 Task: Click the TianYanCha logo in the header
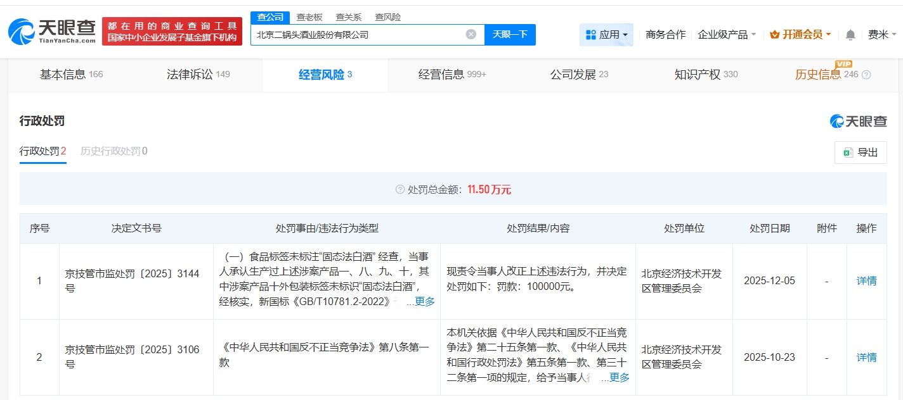(52, 30)
